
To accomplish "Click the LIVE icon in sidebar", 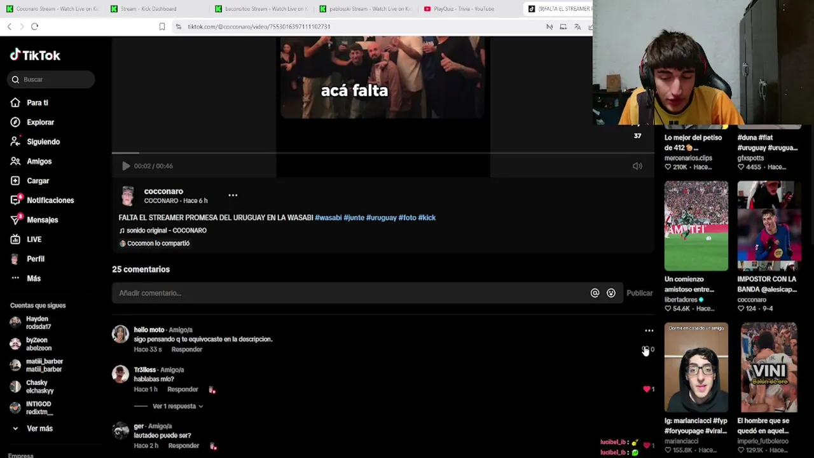I will point(15,239).
